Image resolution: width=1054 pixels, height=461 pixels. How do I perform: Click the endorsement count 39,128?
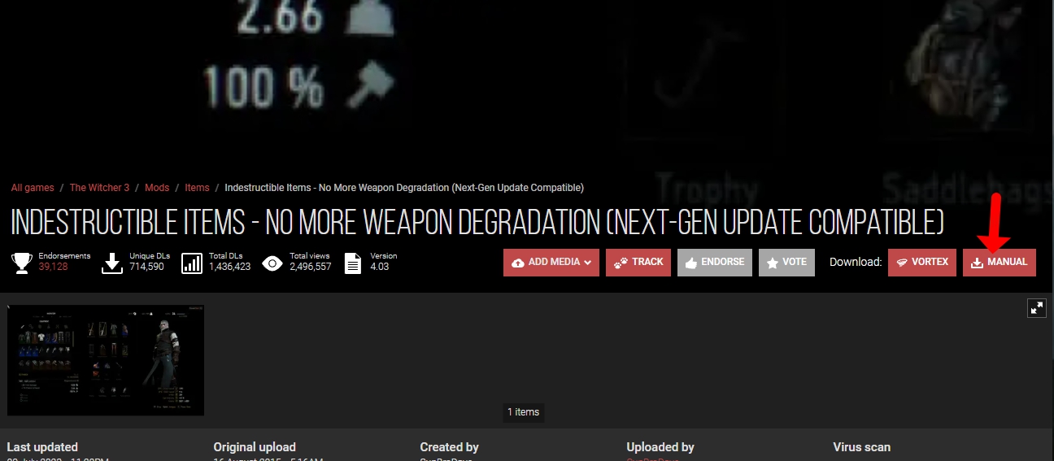54,267
